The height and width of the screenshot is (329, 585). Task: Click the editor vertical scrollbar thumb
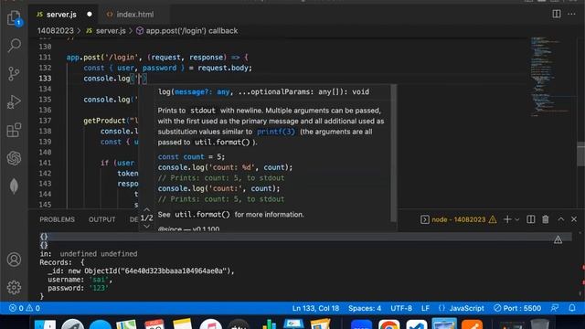coord(581,154)
